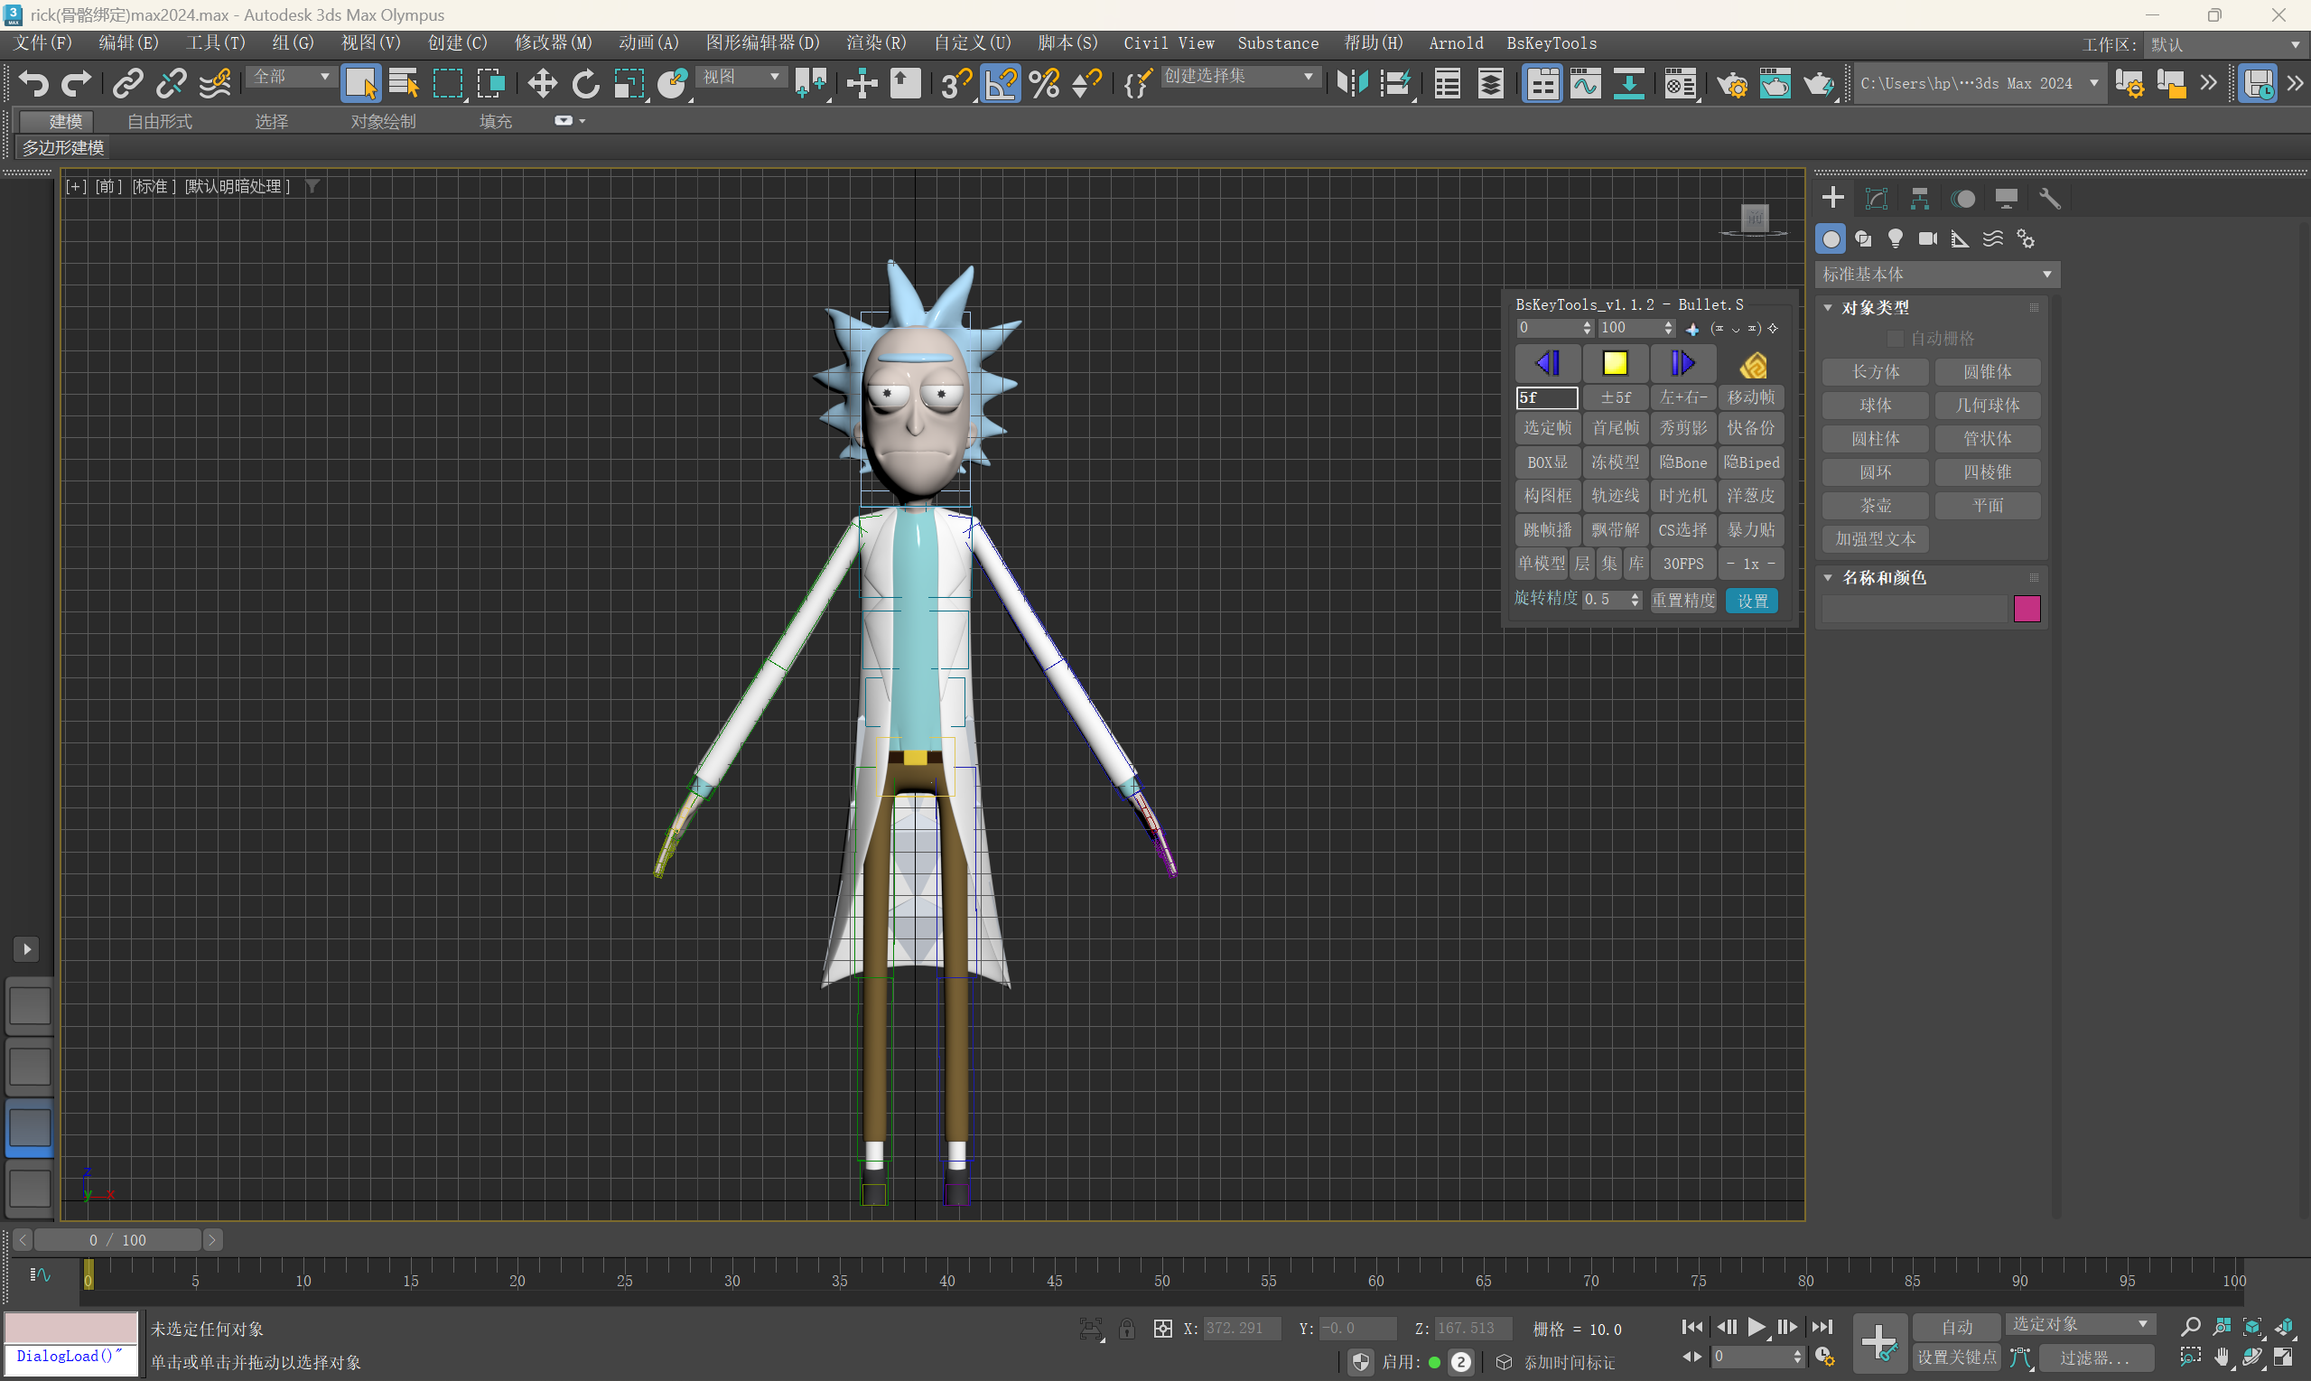
Task: Click the 设置关键点 button
Action: [x=1956, y=1357]
